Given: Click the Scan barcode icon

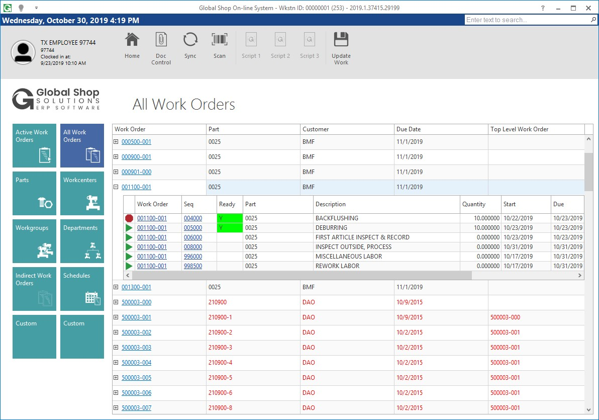Looking at the screenshot, I should 219,40.
